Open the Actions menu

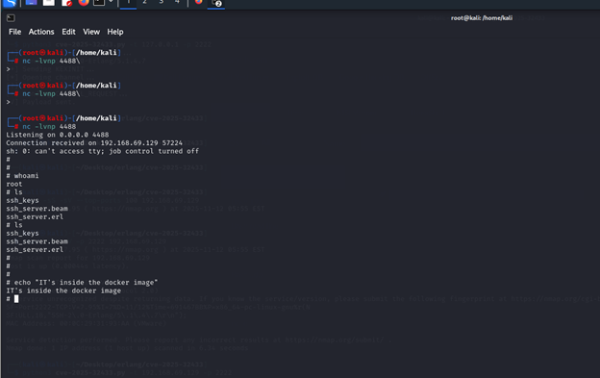(41, 32)
